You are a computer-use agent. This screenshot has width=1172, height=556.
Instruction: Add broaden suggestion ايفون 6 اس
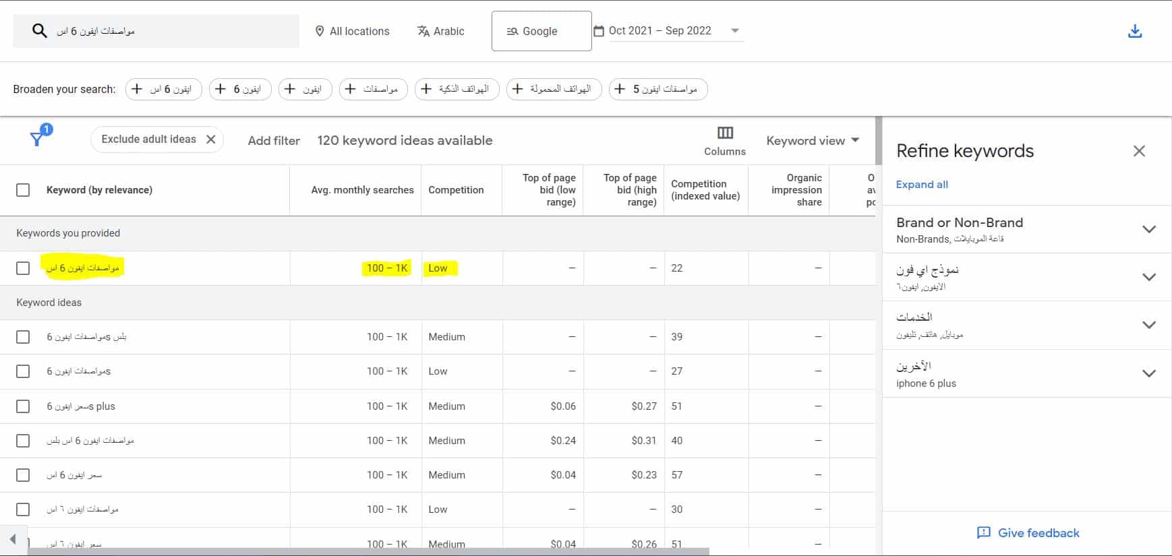point(164,89)
